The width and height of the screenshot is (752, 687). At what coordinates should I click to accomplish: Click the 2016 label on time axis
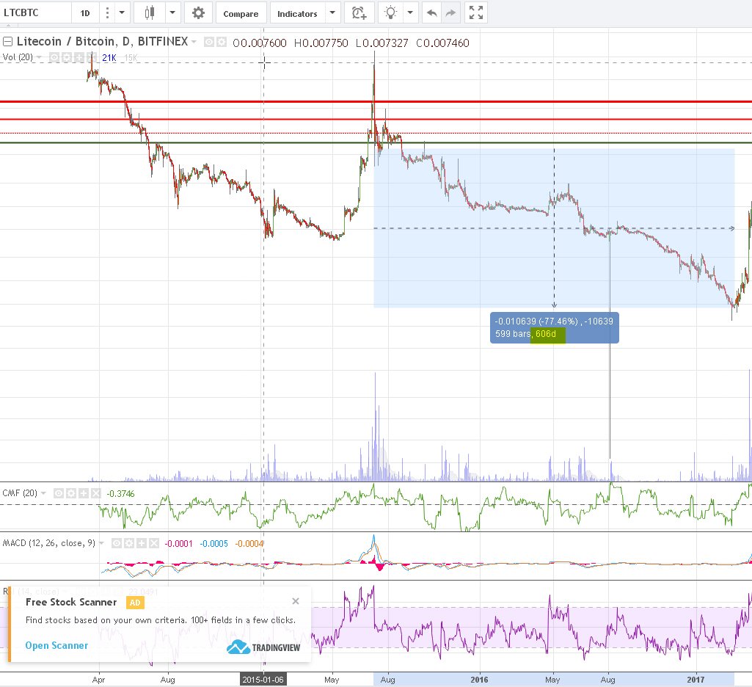point(479,680)
